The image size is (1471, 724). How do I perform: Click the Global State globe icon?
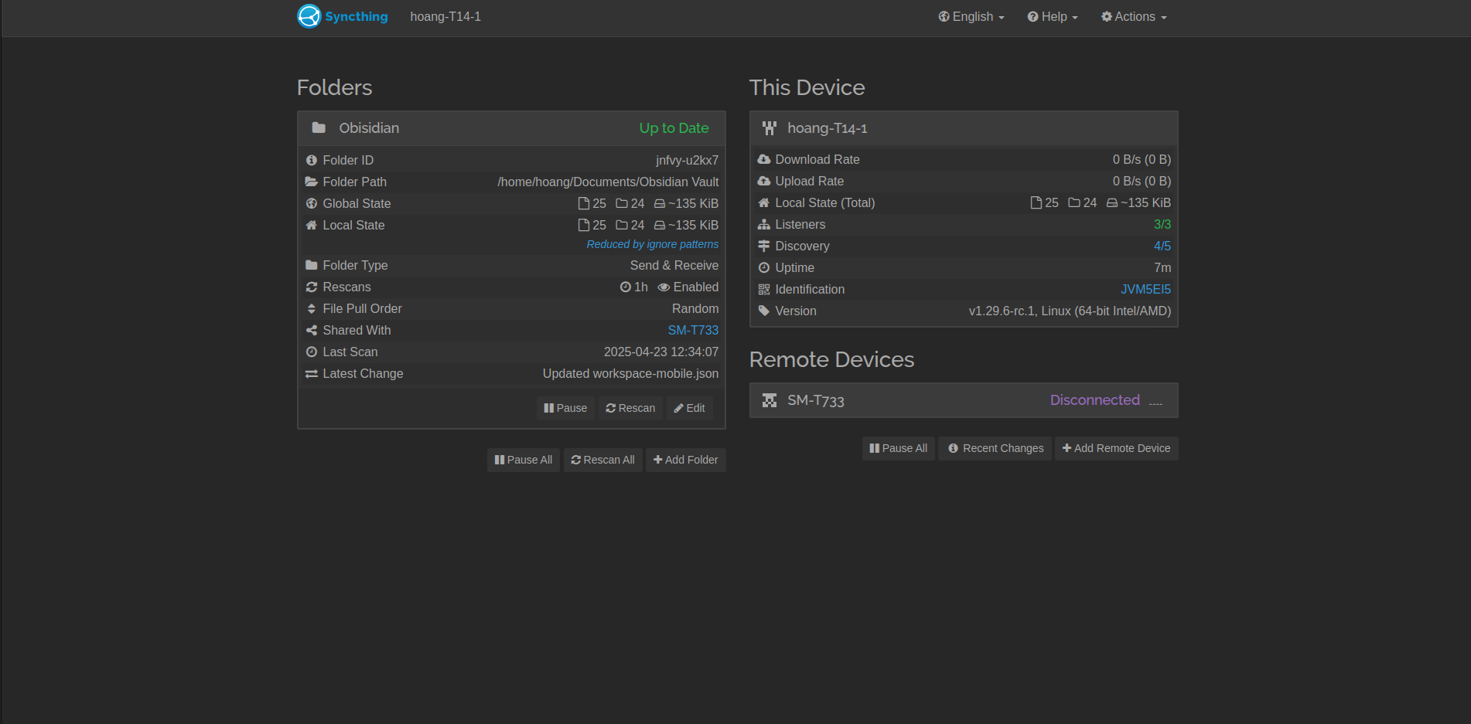(x=312, y=204)
